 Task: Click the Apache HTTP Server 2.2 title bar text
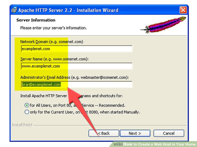click(x=68, y=10)
